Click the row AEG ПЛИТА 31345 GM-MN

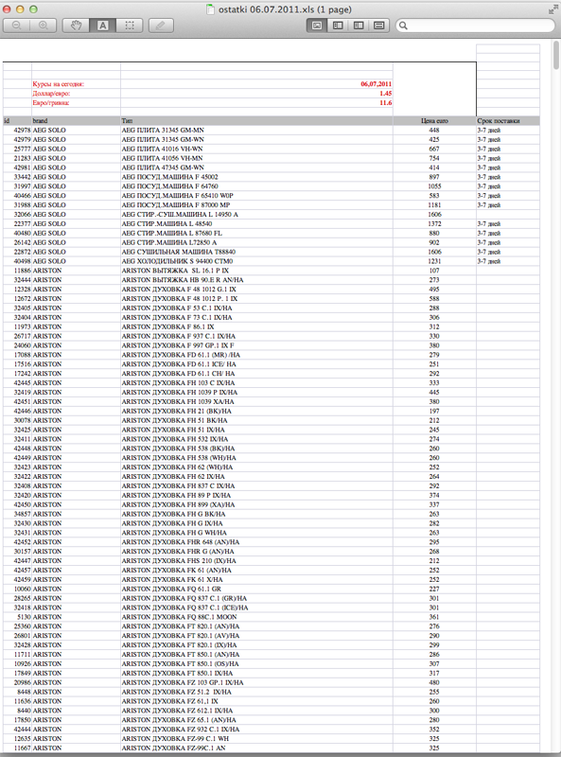coord(271,131)
